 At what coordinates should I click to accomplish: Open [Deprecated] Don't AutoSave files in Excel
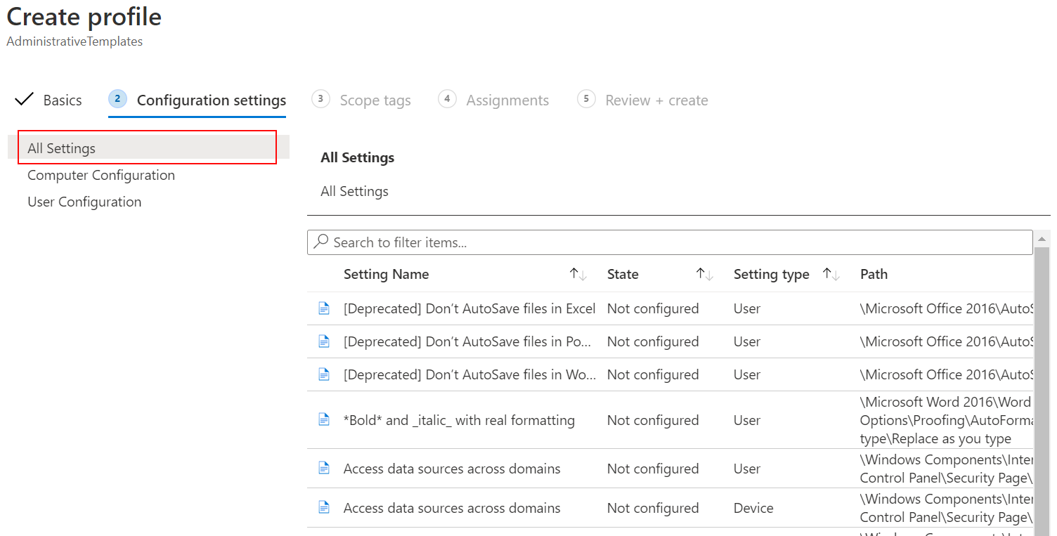pos(469,308)
